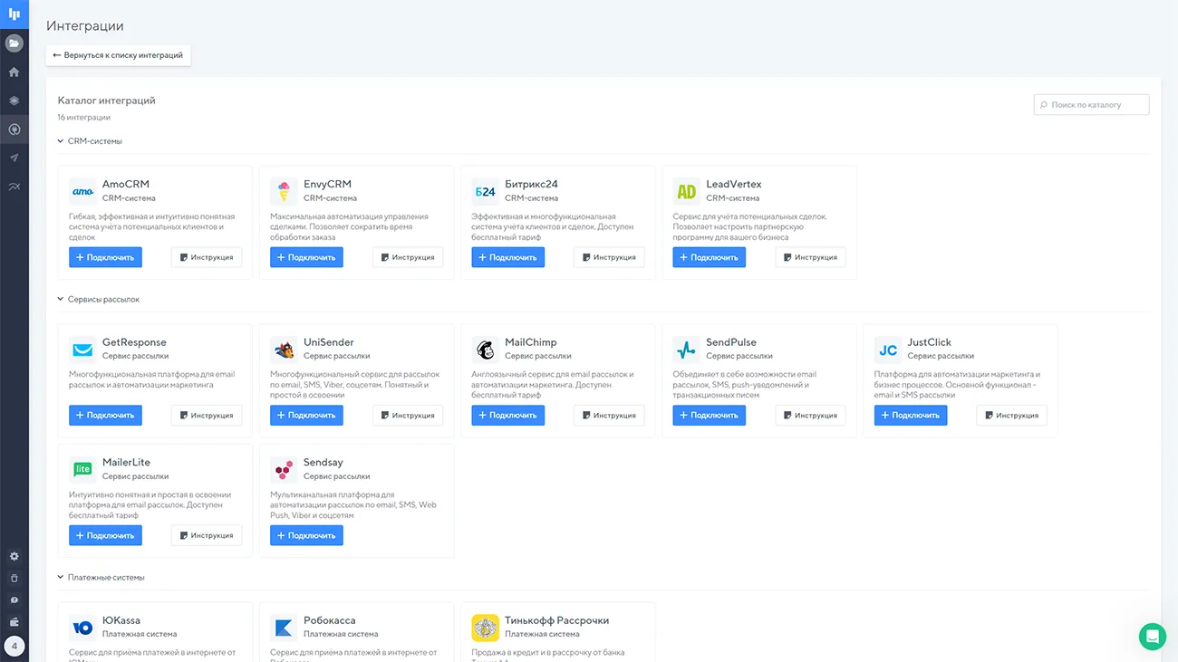Click the folder icon in sidebar
Image resolution: width=1178 pixels, height=662 pixels.
tap(14, 43)
